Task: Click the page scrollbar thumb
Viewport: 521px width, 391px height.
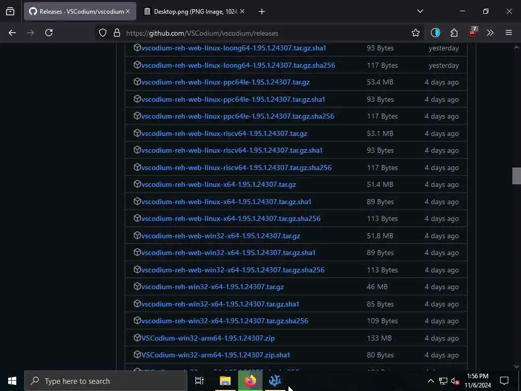Action: pyautogui.click(x=516, y=176)
